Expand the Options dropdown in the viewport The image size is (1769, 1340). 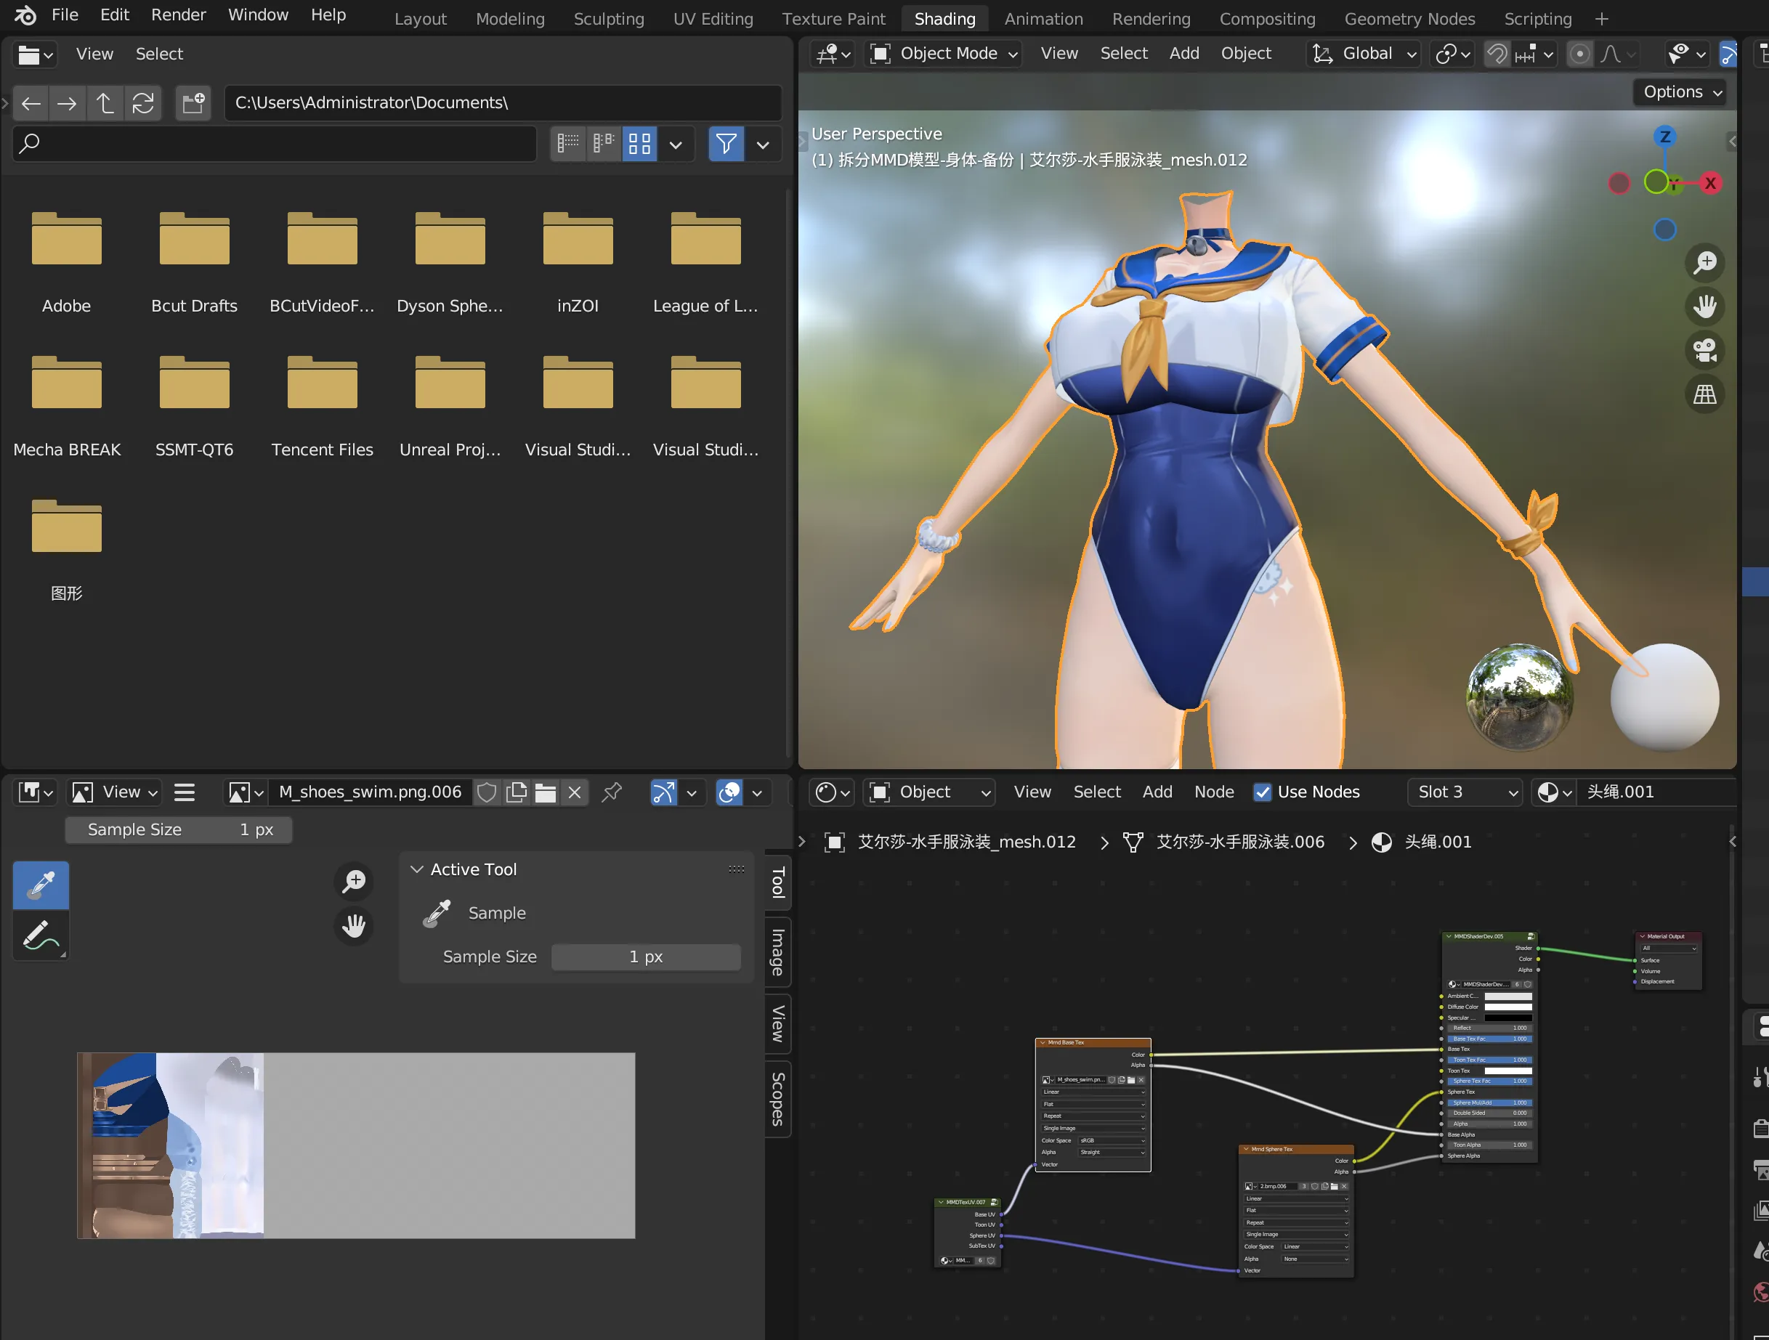tap(1681, 92)
